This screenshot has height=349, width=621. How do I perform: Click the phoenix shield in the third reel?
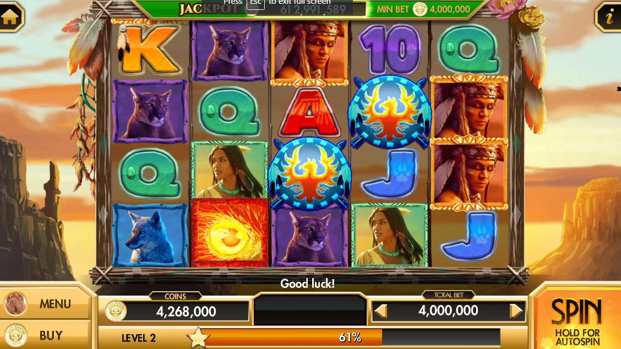click(309, 173)
